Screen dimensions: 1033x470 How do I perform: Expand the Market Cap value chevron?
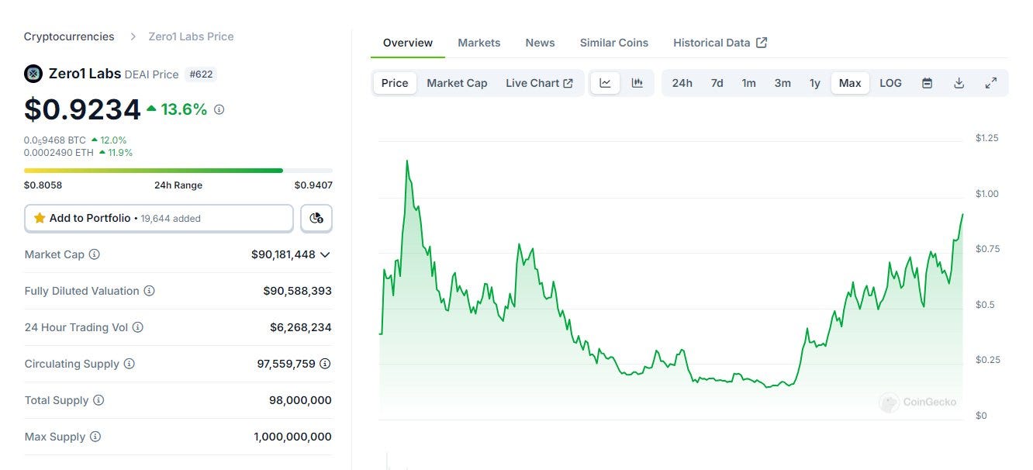click(325, 254)
